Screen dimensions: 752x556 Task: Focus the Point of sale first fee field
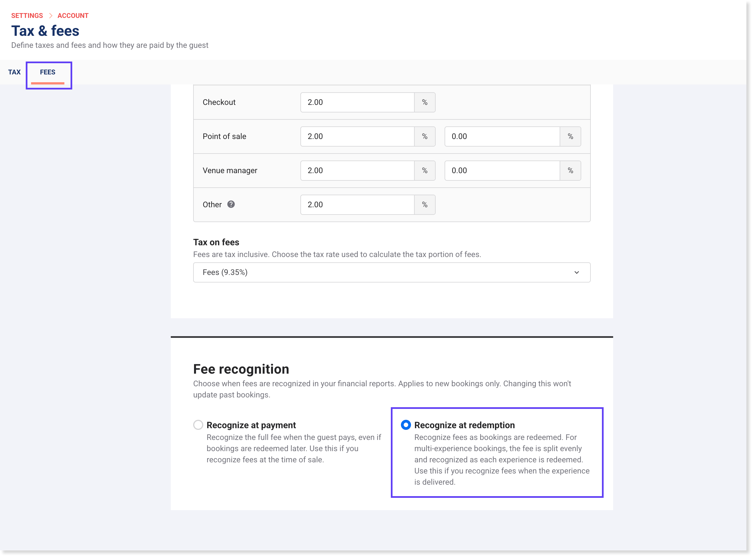coord(357,136)
